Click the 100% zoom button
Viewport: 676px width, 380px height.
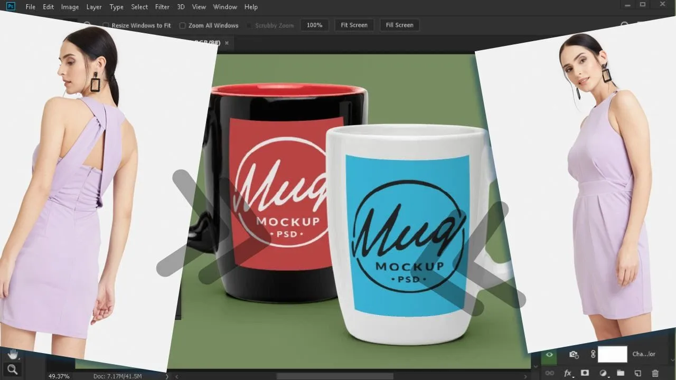point(315,25)
